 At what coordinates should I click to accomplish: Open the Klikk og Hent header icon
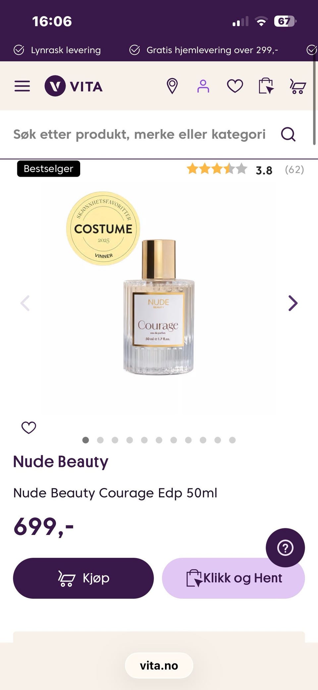[266, 86]
